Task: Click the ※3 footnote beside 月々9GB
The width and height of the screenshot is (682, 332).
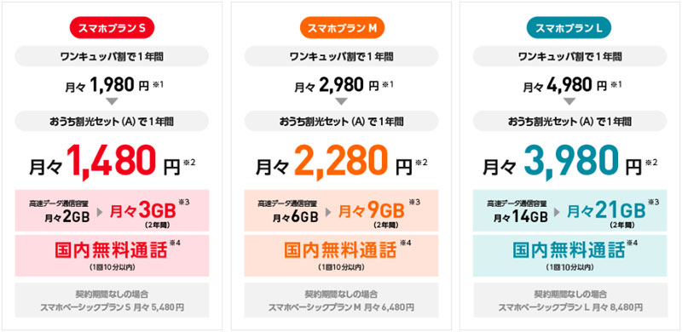Action: tap(415, 202)
